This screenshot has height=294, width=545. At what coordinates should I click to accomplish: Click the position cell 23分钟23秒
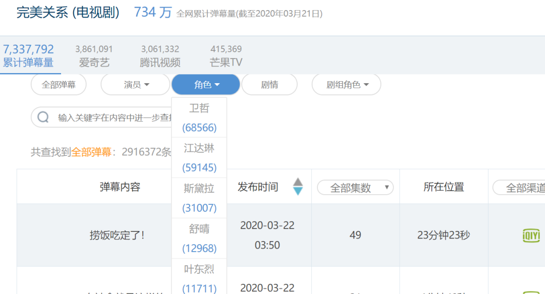click(444, 236)
